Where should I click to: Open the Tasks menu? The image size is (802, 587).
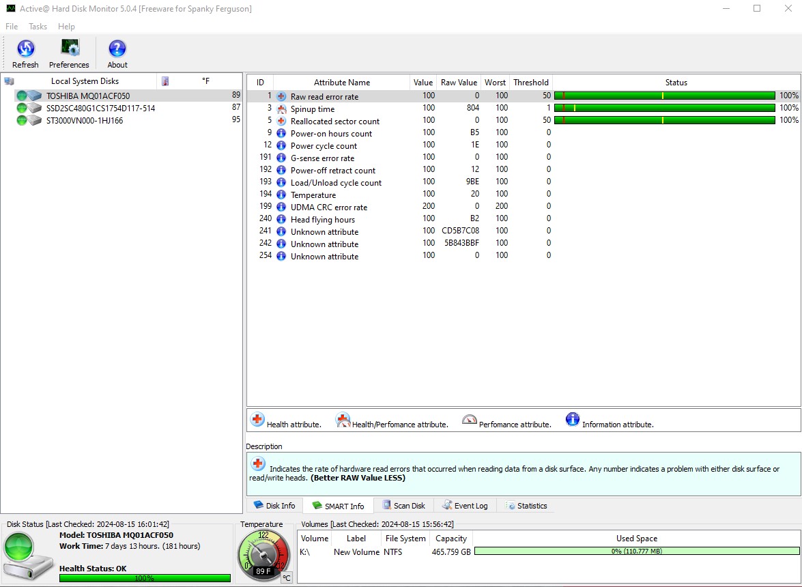point(38,27)
